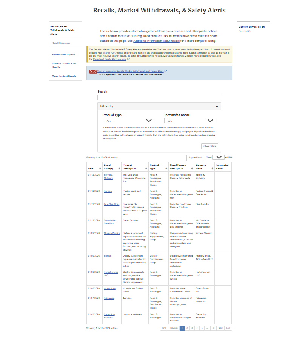Open Recall and Safety Alerts Archive link
The image size is (308, 338).
pos(110,59)
